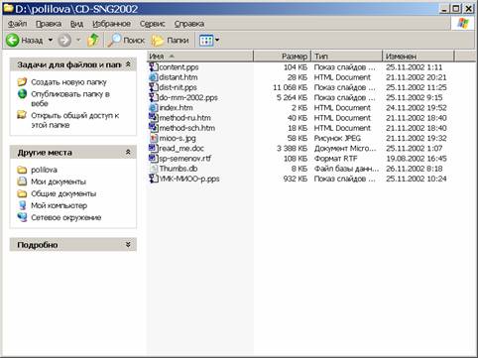The image size is (478, 358).
Task: Sort by the Изменен column header
Action: (x=418, y=57)
